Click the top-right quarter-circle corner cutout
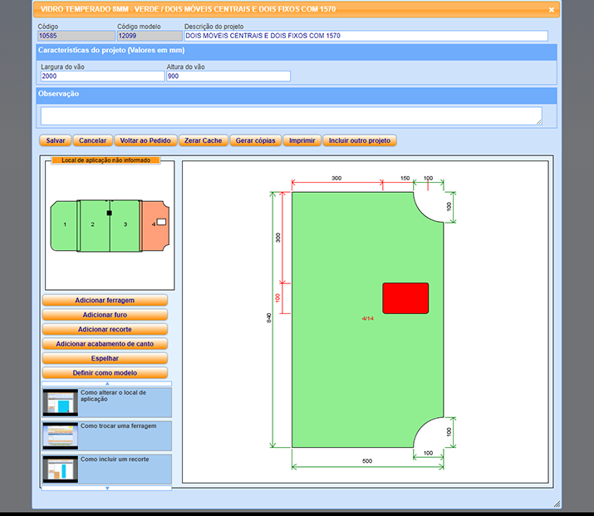Viewport: 594px width, 516px height. tap(432, 204)
